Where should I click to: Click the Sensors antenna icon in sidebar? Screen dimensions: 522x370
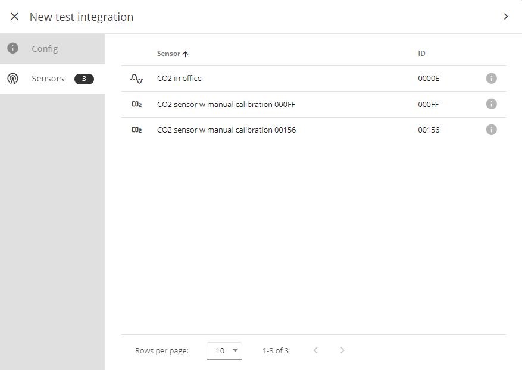point(13,79)
